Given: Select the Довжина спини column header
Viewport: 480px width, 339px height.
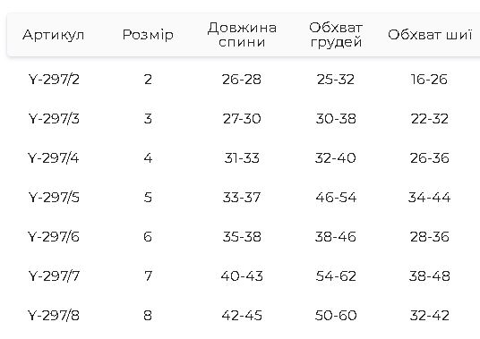Looking at the screenshot, I should tap(242, 35).
